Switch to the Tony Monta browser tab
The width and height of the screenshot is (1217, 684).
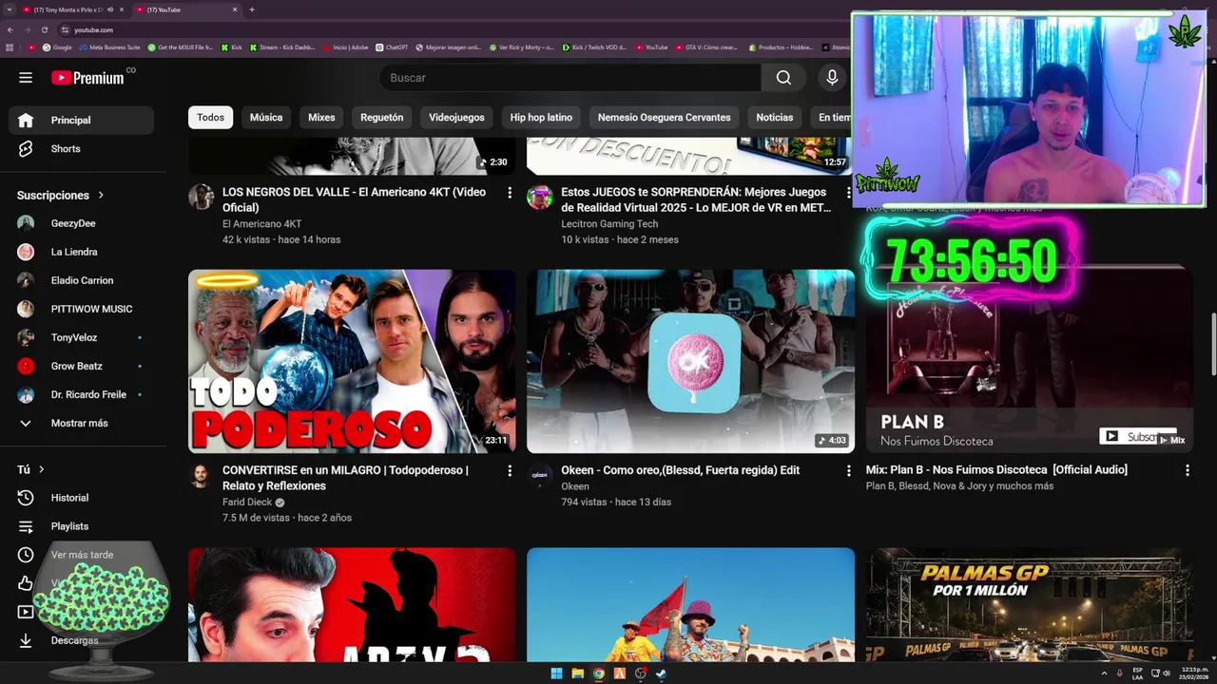coord(74,9)
